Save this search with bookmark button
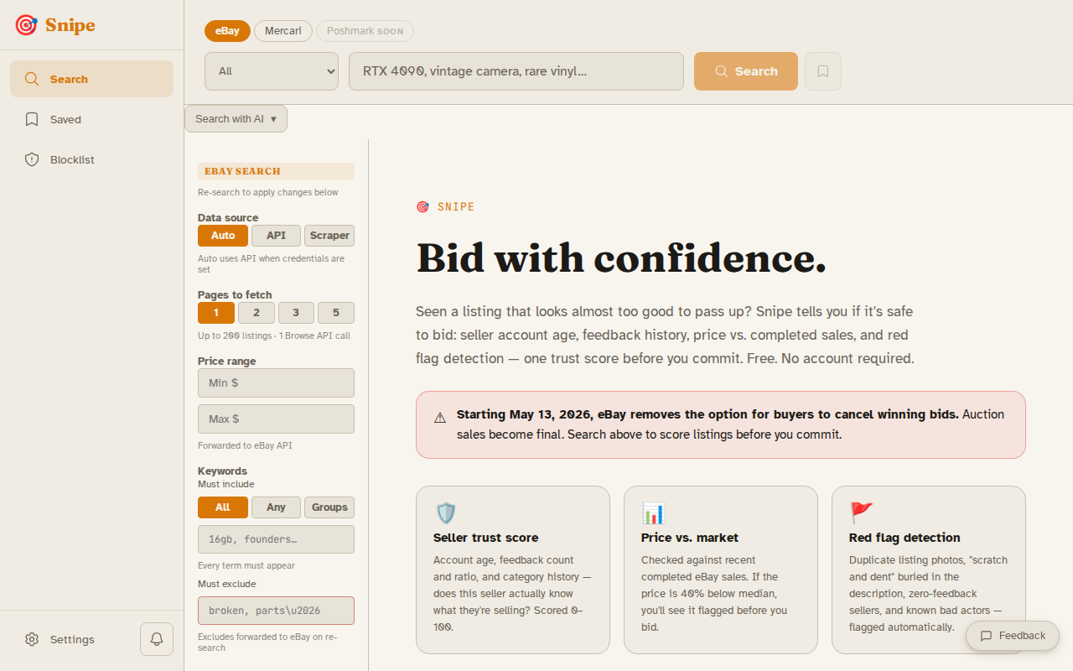The image size is (1073, 671). point(823,71)
